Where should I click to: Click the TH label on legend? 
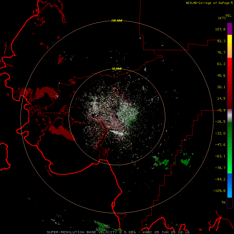click(x=223, y=203)
